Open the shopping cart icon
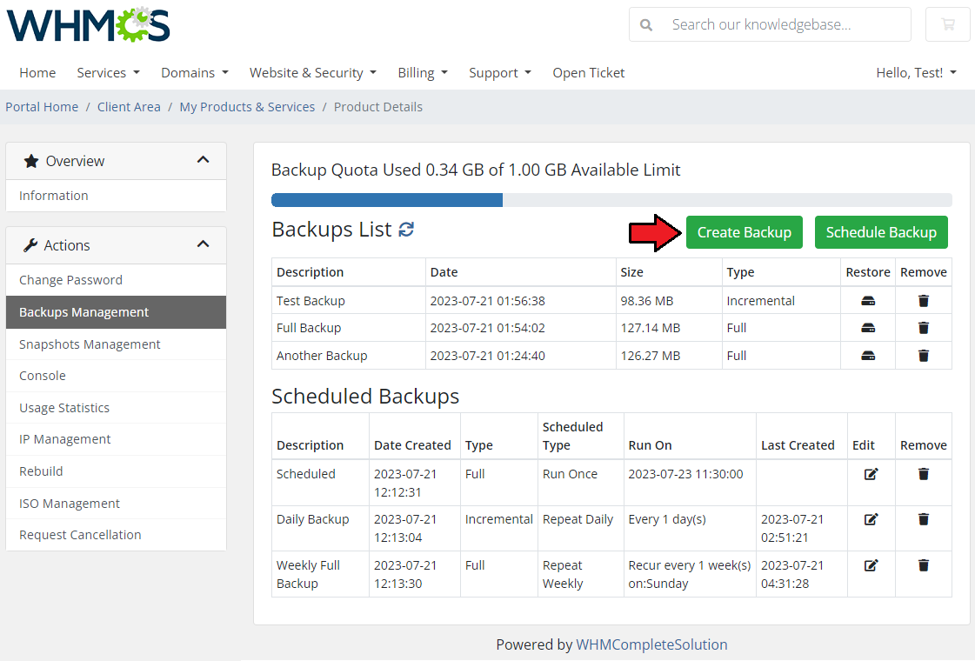This screenshot has width=975, height=661. [948, 25]
